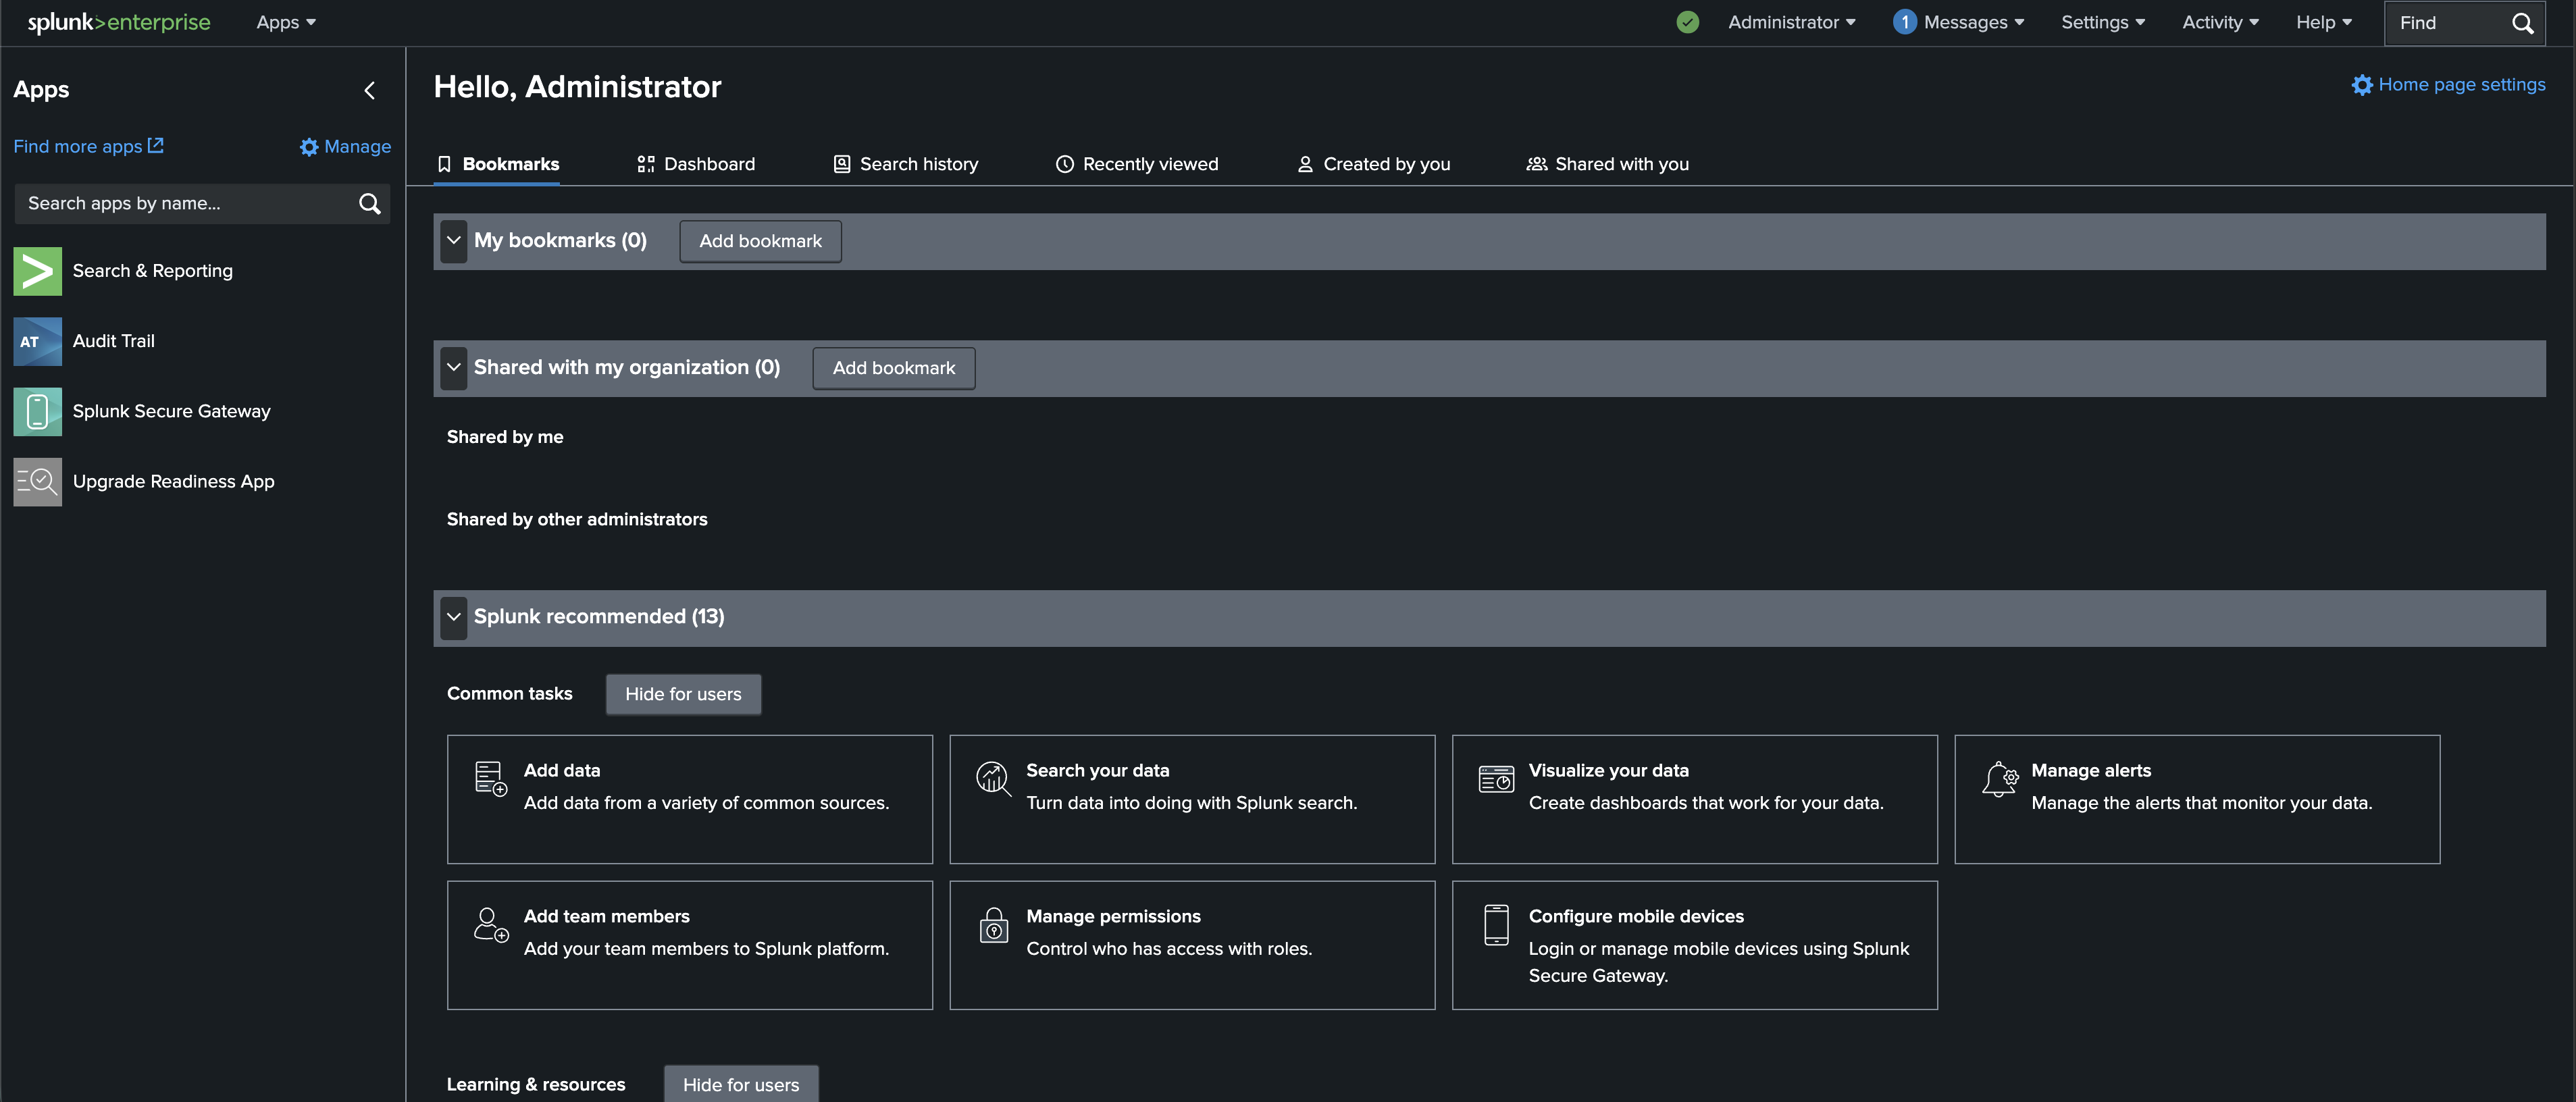Click the Manage permissions lock icon
2576x1102 pixels.
click(993, 924)
